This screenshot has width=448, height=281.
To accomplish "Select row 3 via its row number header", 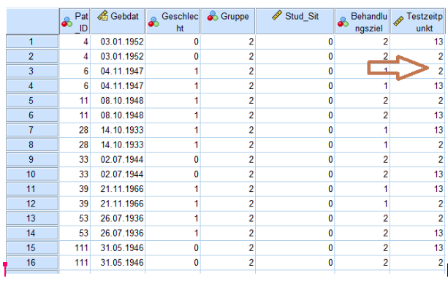I will (x=32, y=71).
